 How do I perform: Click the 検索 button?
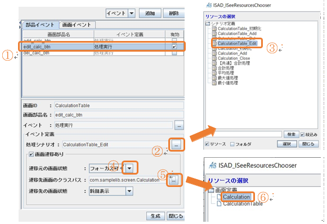[x=292, y=134]
